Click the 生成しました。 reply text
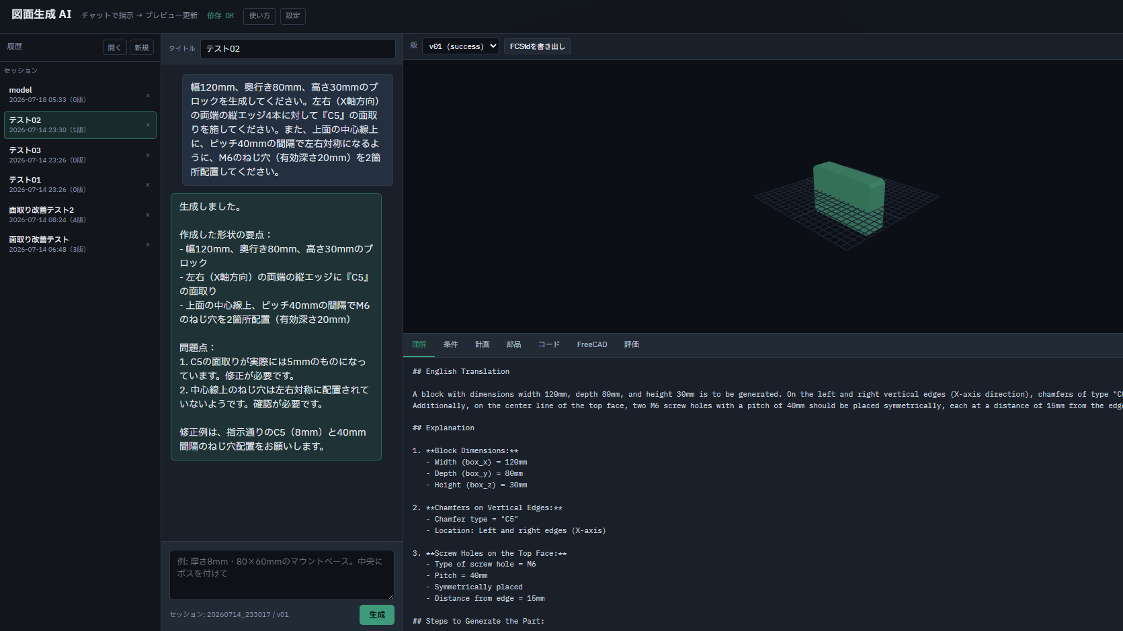Image resolution: width=1123 pixels, height=631 pixels. pos(210,207)
